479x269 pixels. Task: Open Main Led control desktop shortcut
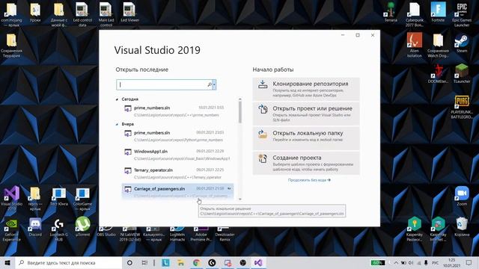[106, 15]
